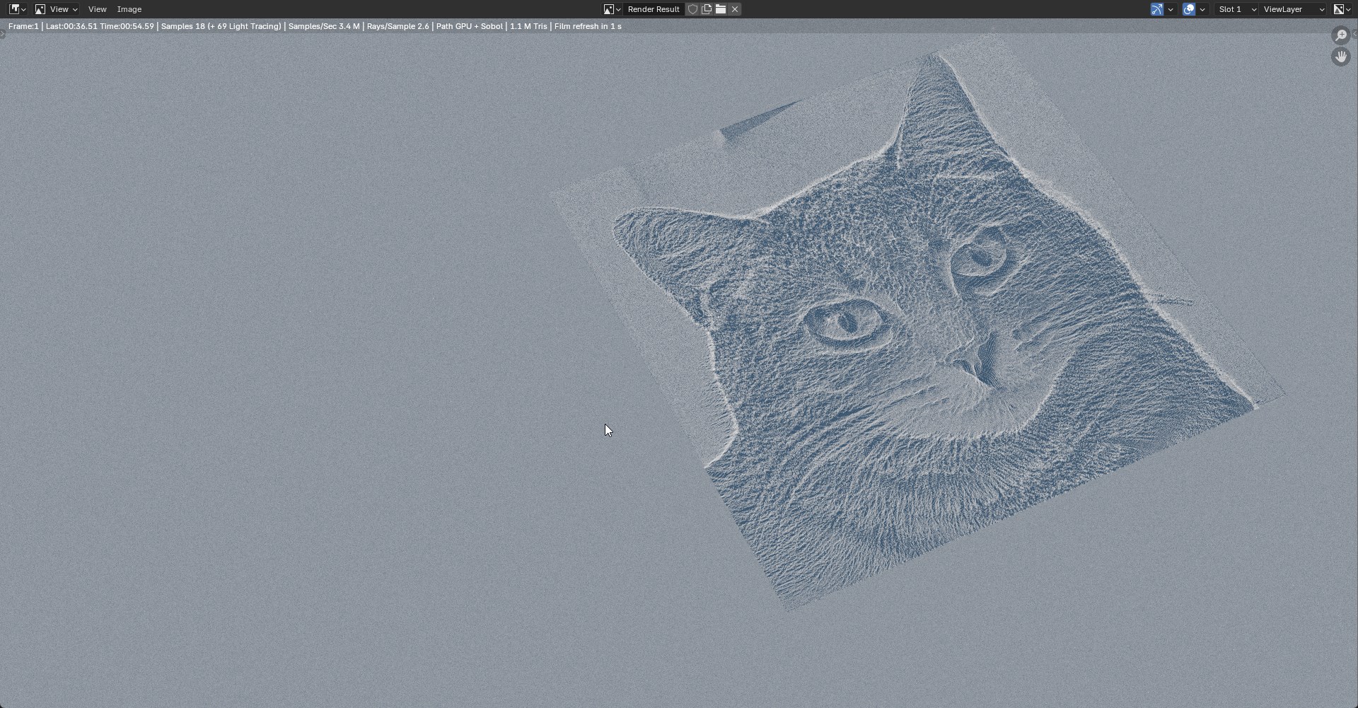Expand the gizmo options dropdown arrow
This screenshot has height=708, width=1358.
click(1171, 9)
